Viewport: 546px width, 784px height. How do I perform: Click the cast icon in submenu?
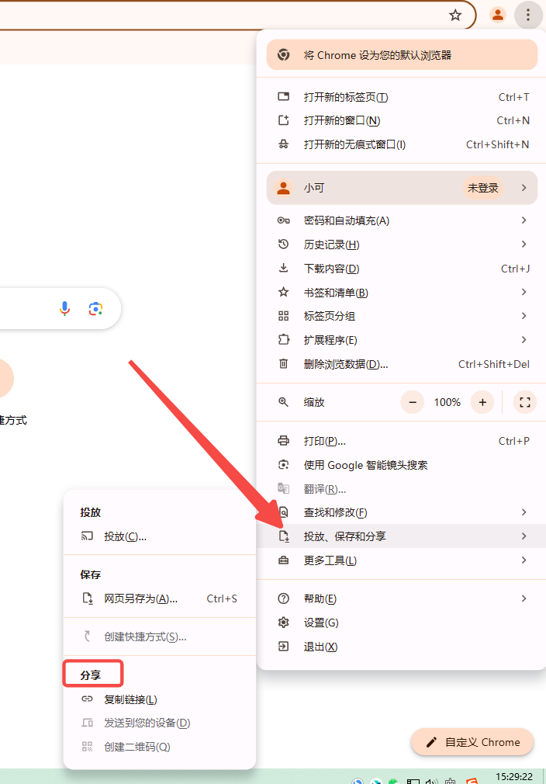[x=87, y=536]
